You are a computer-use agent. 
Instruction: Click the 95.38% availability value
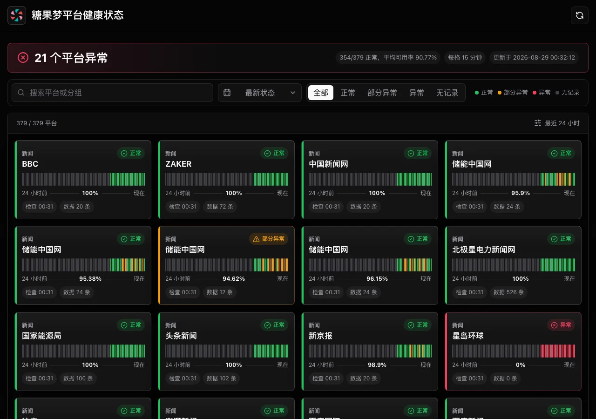pyautogui.click(x=90, y=279)
